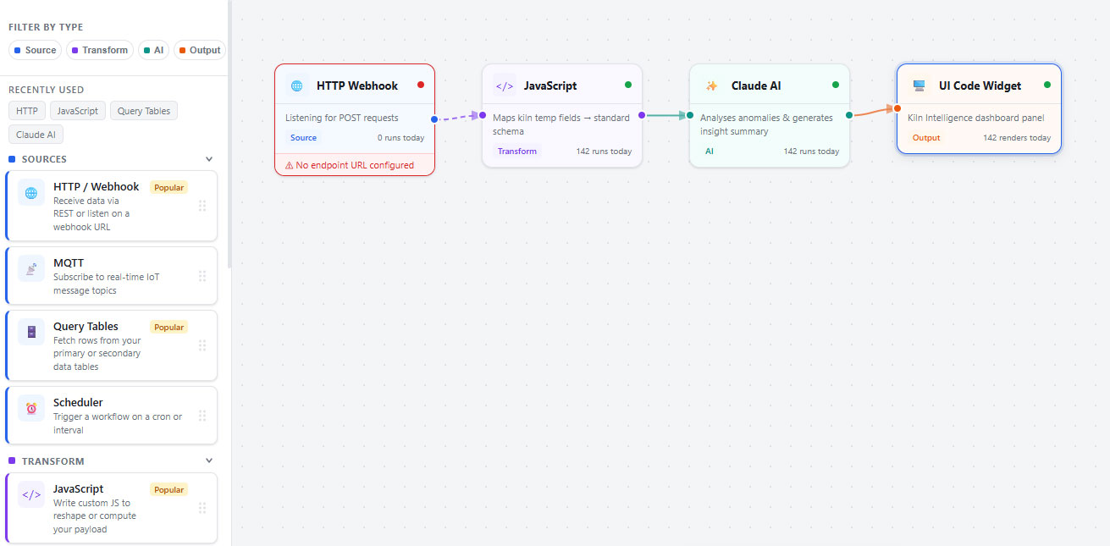Screen dimensions: 1110x546
Task: Click the MQTT antenna icon in sidebar
Action: (31, 269)
